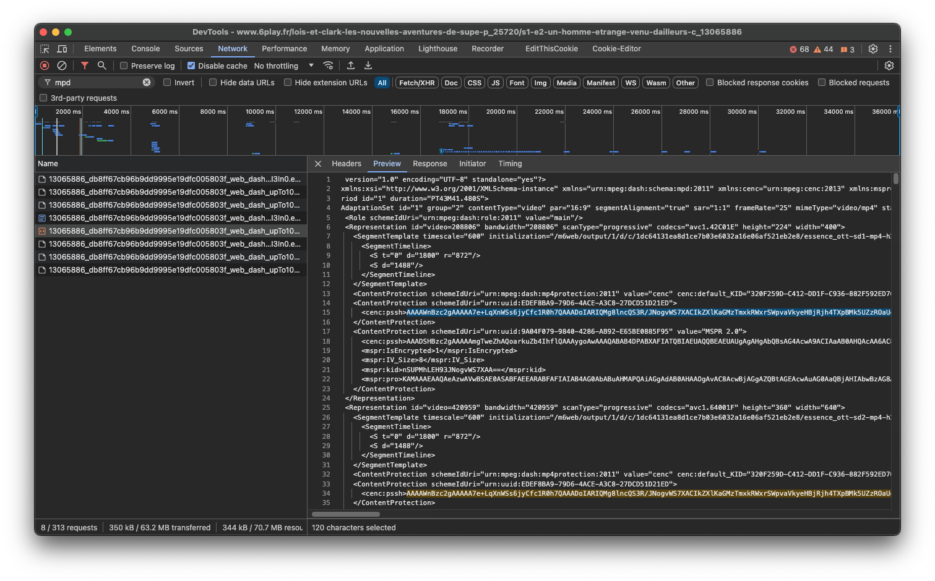Enable the Preserve log checkbox
The height and width of the screenshot is (581, 935).
[x=124, y=66]
